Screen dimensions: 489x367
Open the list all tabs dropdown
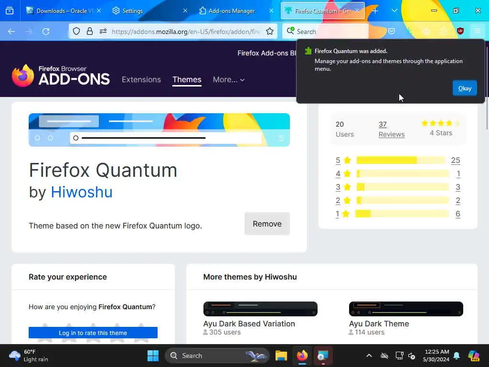pyautogui.click(x=394, y=11)
